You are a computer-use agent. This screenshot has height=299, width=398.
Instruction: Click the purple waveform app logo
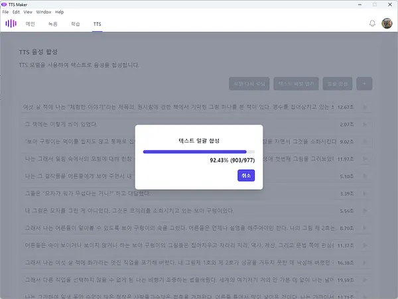(x=11, y=24)
